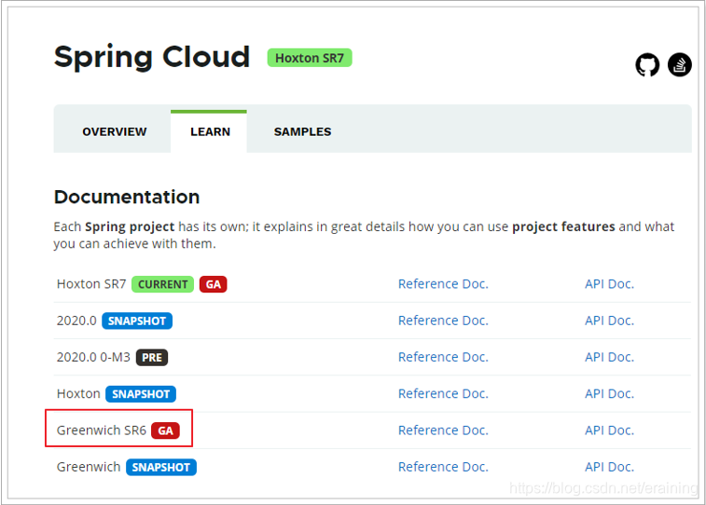Click the SNAPSHOT badge next to Greenwich
The height and width of the screenshot is (505, 706).
coord(160,467)
